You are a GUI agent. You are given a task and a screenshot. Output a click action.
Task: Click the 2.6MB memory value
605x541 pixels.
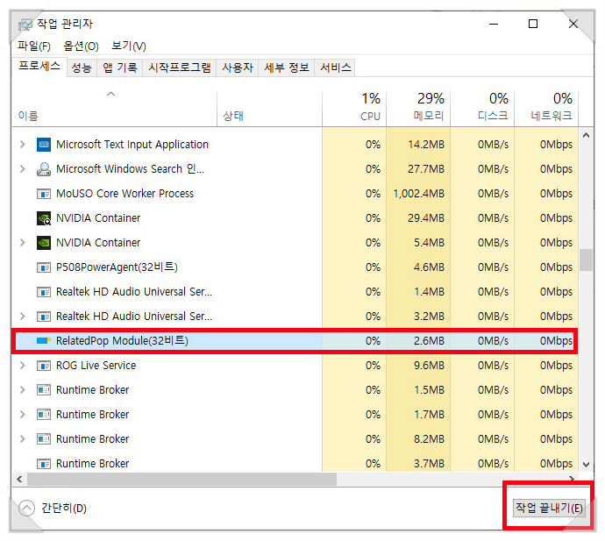[429, 341]
